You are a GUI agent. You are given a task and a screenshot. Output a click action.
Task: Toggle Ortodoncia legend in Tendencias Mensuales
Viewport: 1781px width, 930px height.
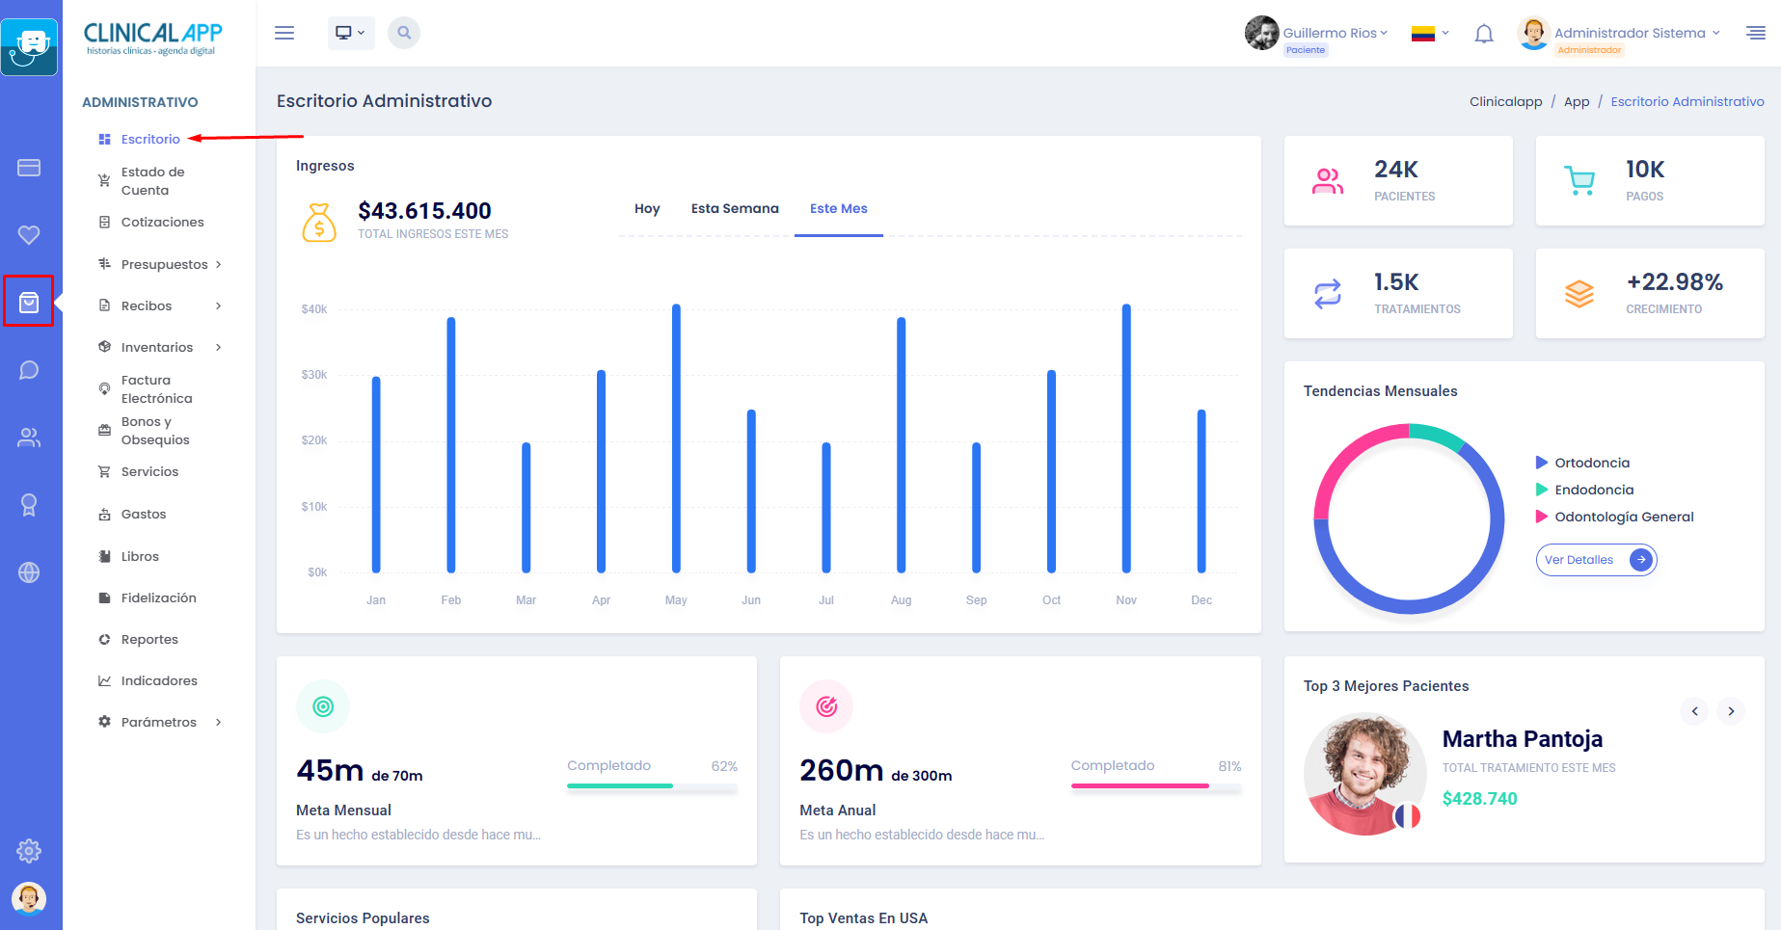(x=1591, y=463)
